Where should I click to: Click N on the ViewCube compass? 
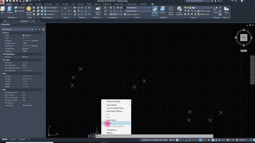(x=243, y=30)
